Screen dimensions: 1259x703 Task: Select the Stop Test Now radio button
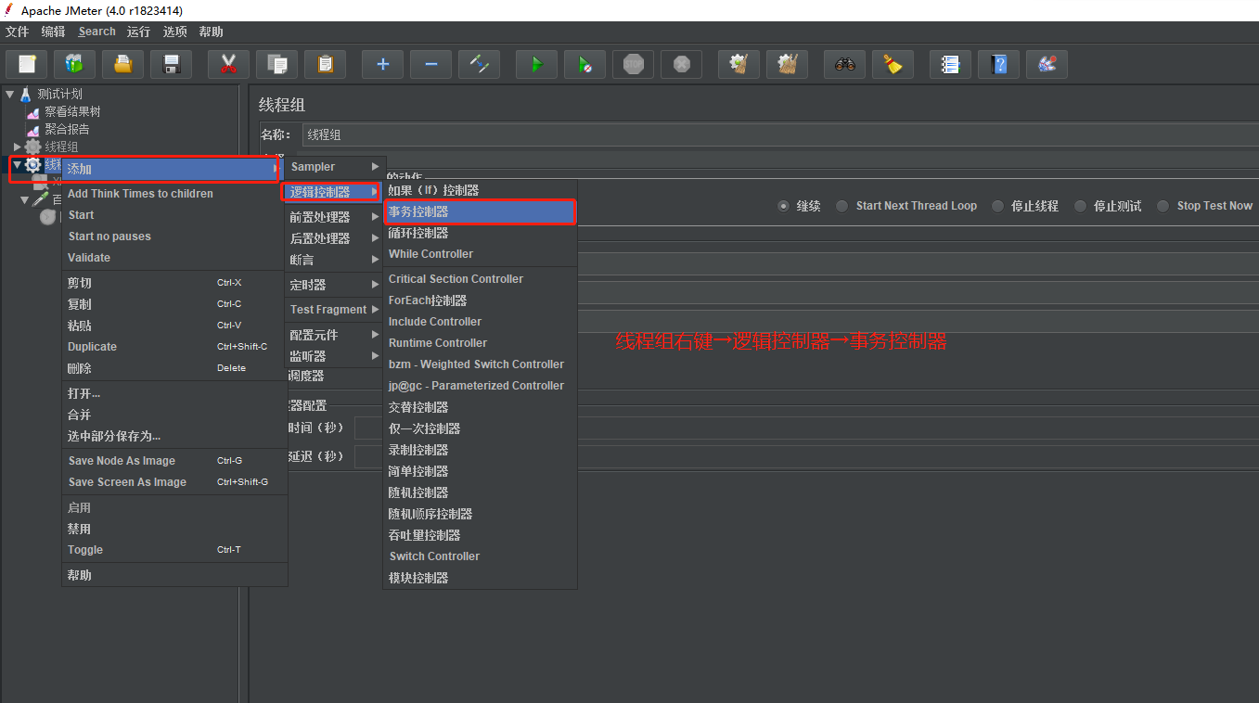pos(1163,206)
